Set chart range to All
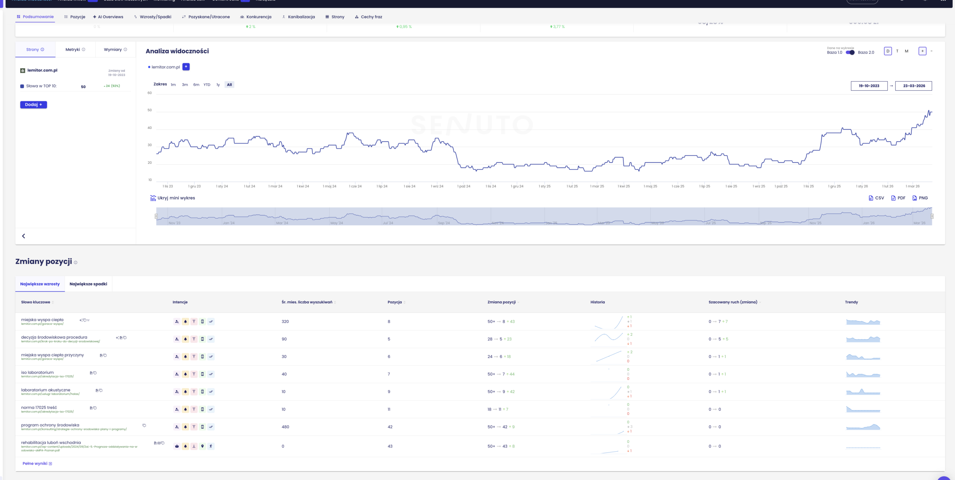The height and width of the screenshot is (480, 955). [x=229, y=85]
